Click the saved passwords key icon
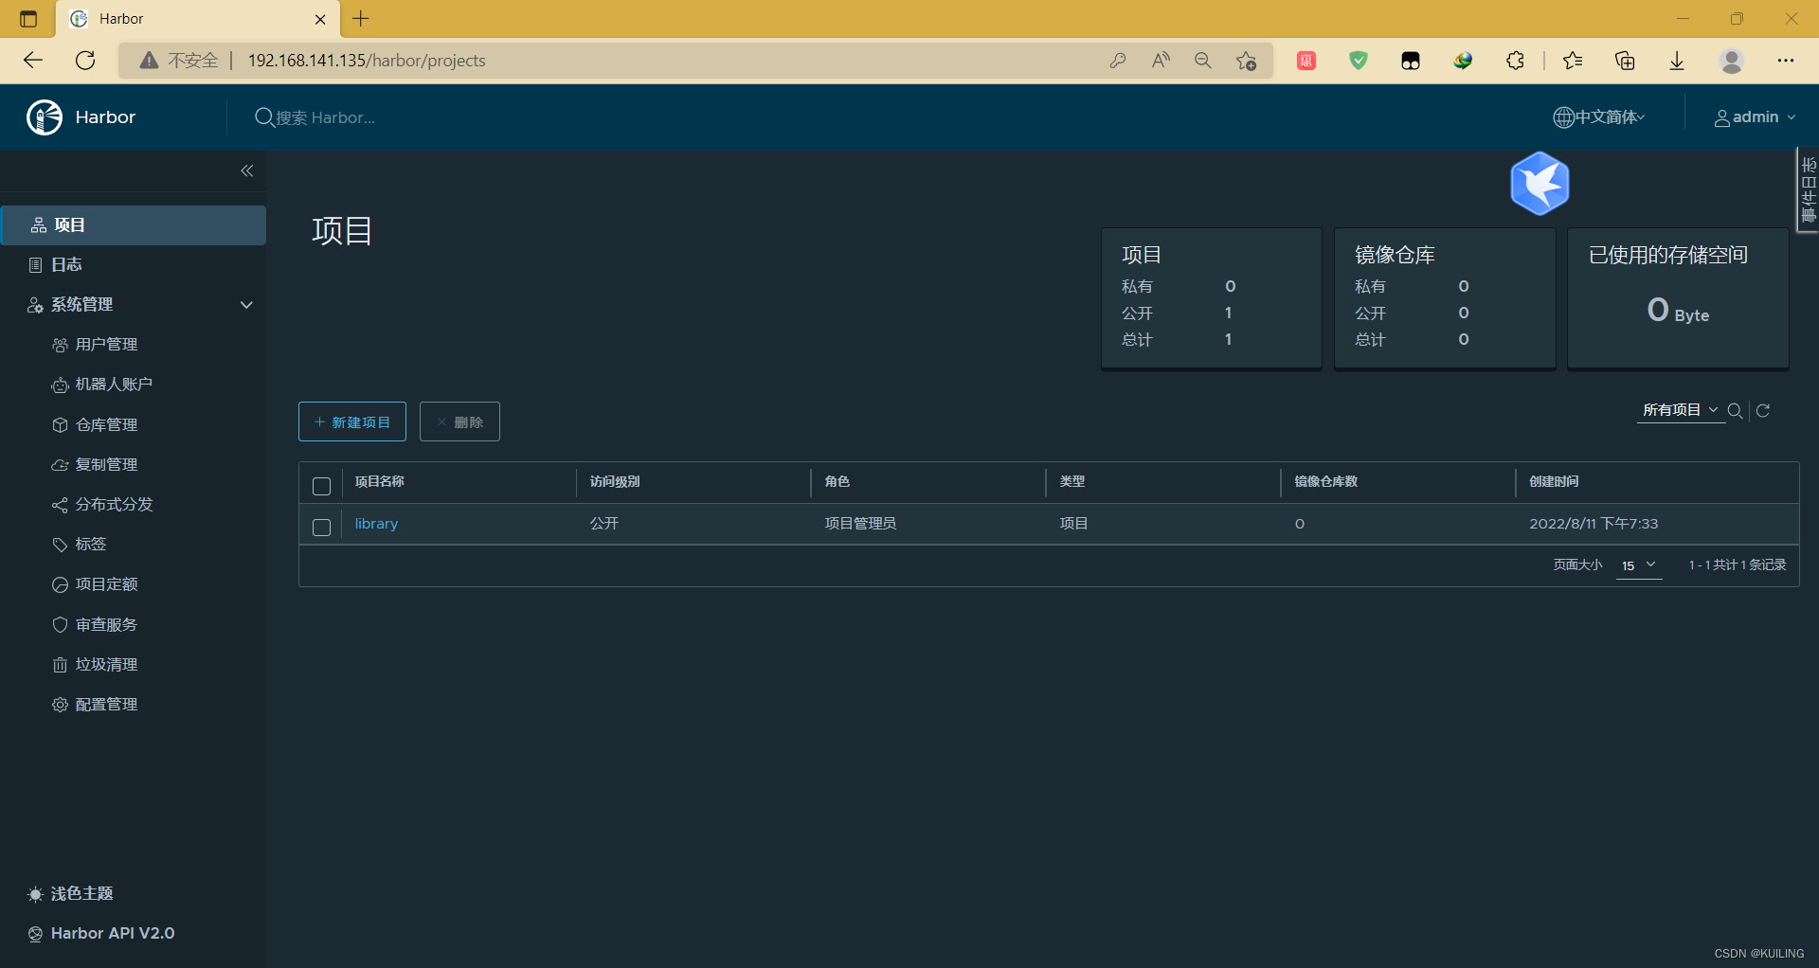Screen dimensions: 1819x968 pos(1118,61)
